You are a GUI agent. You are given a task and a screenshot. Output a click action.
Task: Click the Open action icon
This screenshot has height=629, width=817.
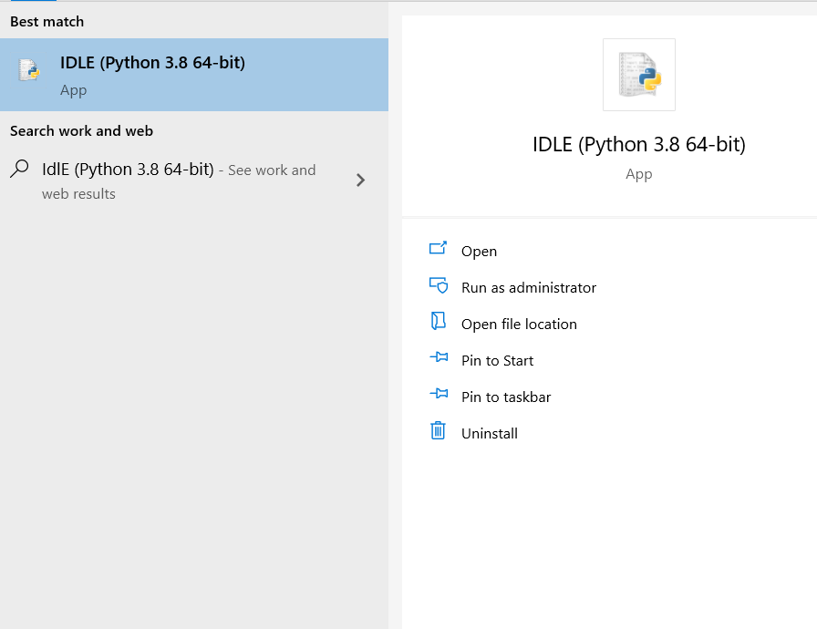pyautogui.click(x=438, y=249)
